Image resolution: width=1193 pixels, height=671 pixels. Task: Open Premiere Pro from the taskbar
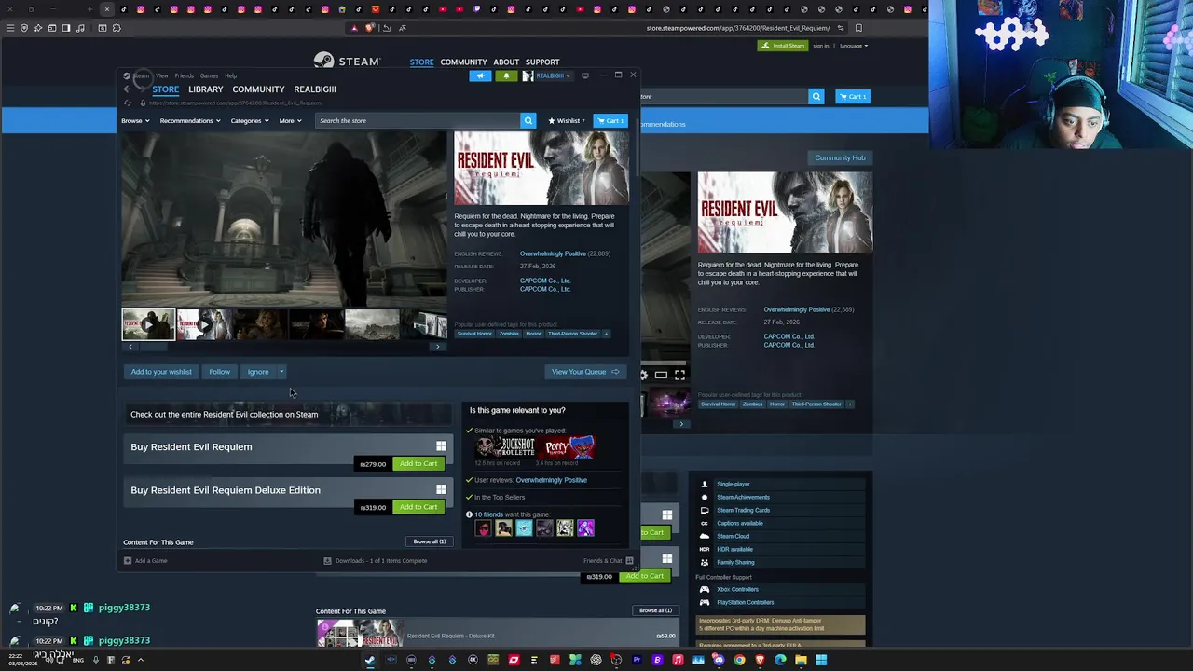click(x=637, y=660)
